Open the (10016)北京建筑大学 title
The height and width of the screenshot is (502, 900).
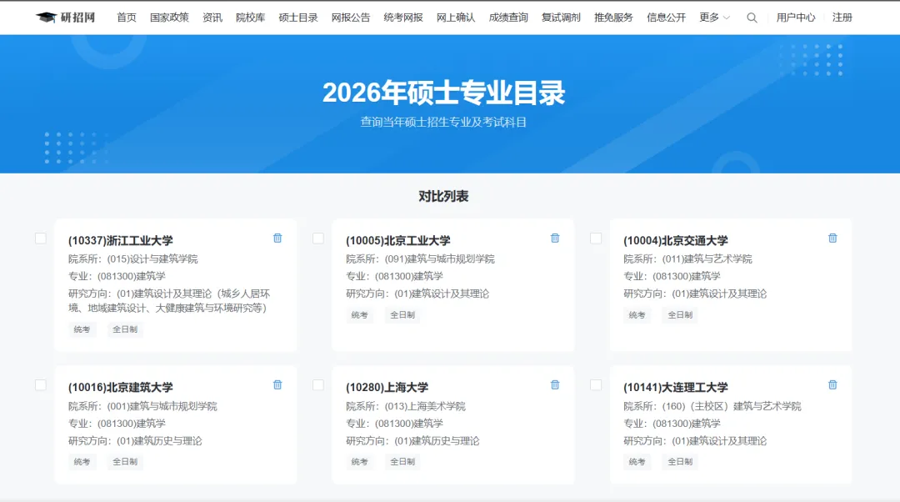121,388
